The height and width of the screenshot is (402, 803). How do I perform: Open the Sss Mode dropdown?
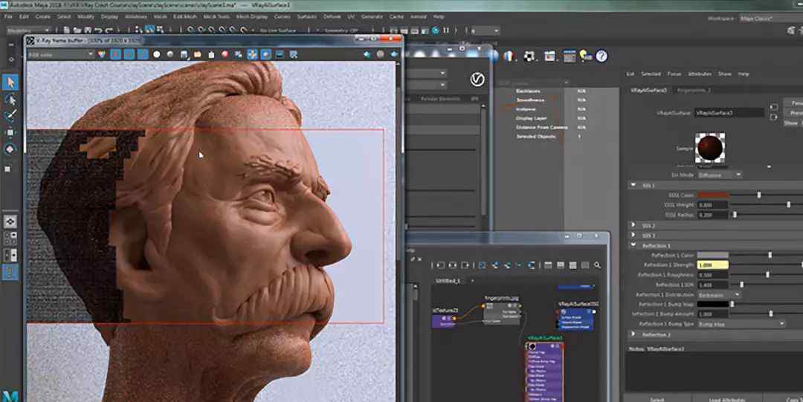720,175
